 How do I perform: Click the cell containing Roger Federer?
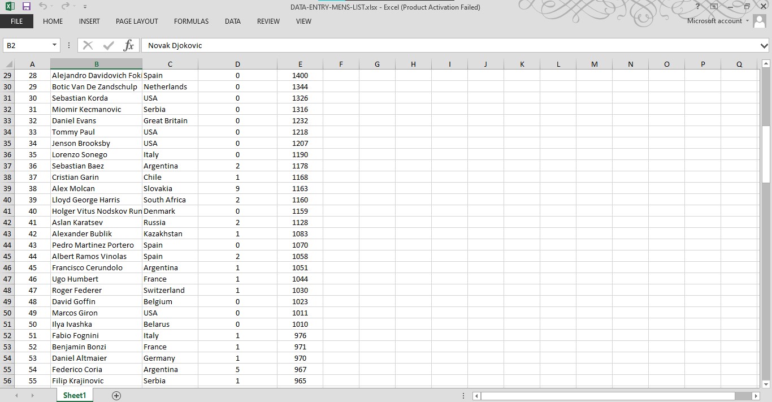pyautogui.click(x=96, y=290)
